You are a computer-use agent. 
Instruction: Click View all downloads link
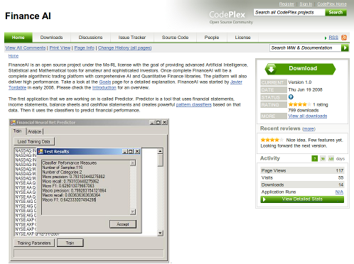(308, 116)
